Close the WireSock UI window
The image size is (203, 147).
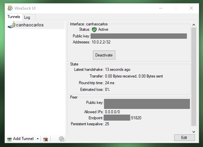click(x=191, y=8)
